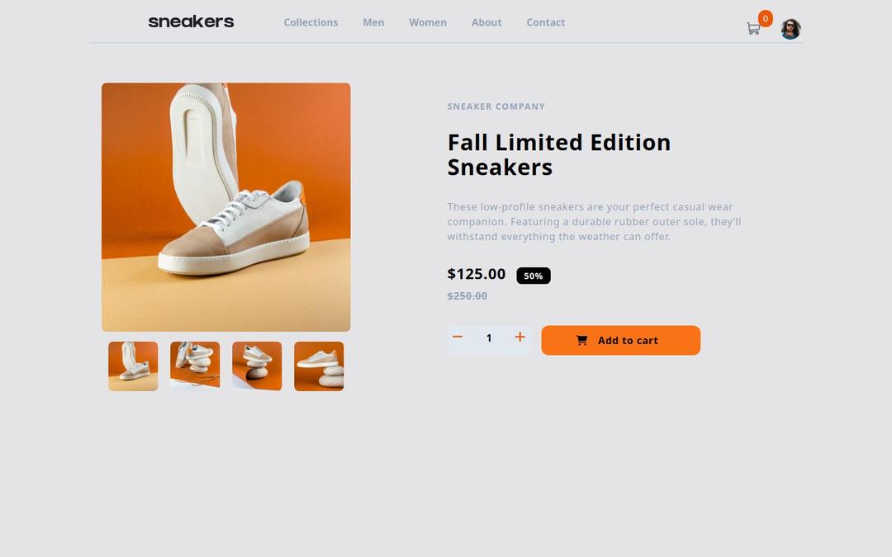Select the first product thumbnail

click(x=133, y=366)
